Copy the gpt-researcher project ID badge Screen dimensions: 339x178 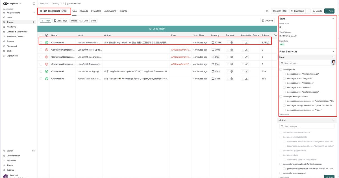(64, 11)
